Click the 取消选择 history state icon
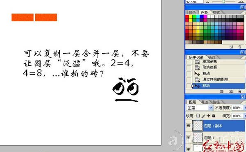The image size is (246, 152). click(197, 67)
